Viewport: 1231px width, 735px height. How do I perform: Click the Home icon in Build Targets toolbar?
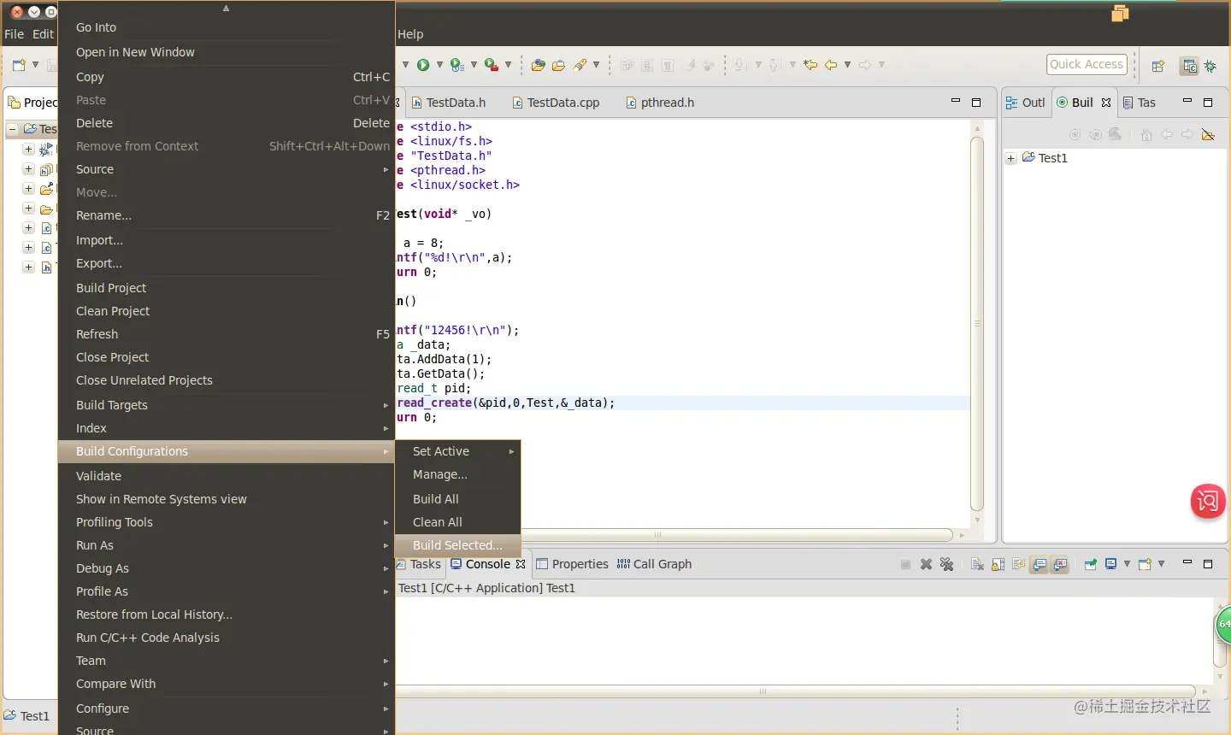pos(1146,134)
